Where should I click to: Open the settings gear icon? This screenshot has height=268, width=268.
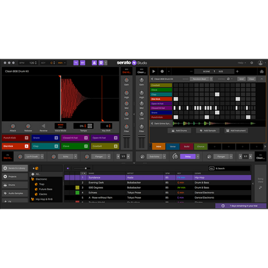click(252, 63)
